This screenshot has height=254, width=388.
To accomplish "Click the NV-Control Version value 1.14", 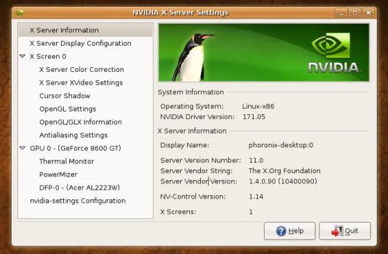I will [256, 197].
